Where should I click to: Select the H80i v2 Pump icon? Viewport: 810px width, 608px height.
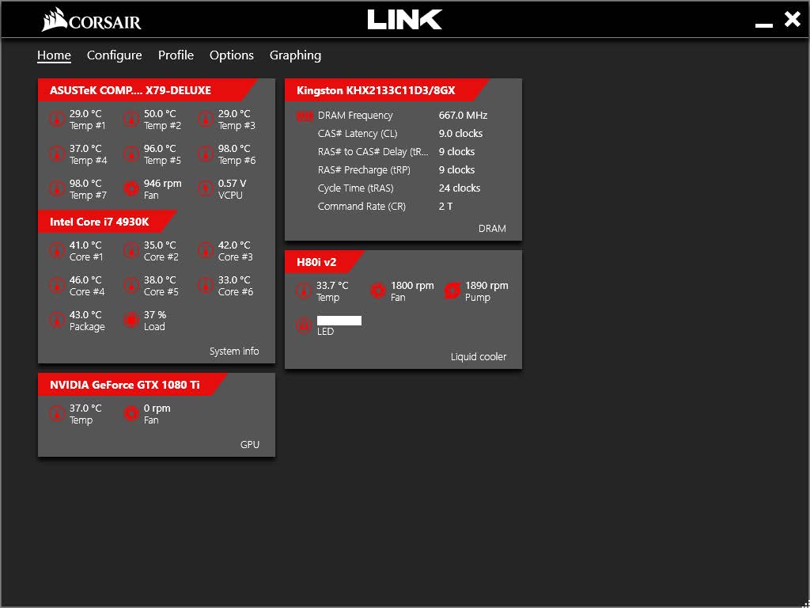(x=452, y=291)
